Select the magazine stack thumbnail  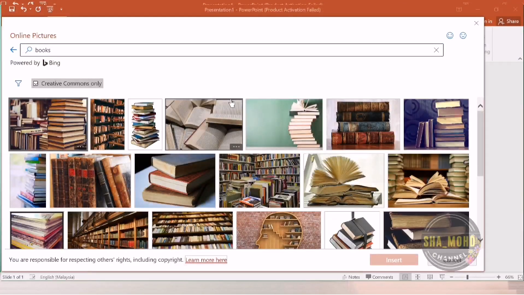pos(37,230)
